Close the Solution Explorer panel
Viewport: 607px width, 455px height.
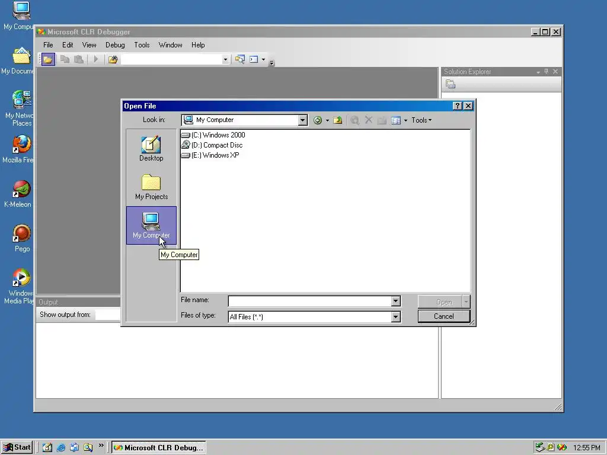point(555,72)
